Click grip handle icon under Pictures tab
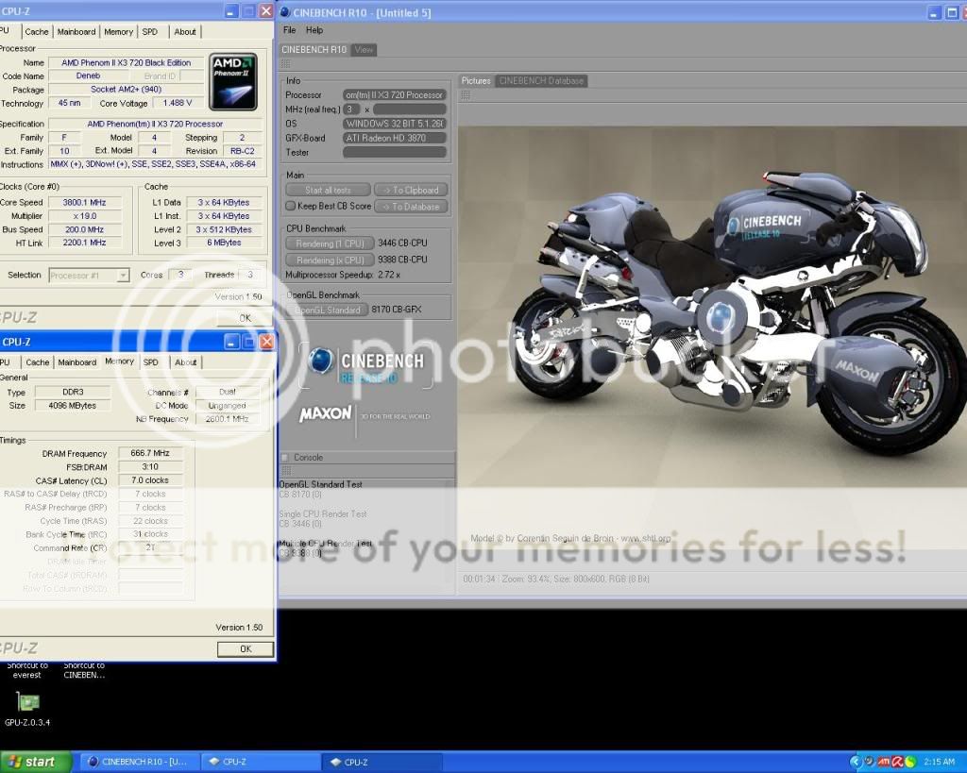 466,94
